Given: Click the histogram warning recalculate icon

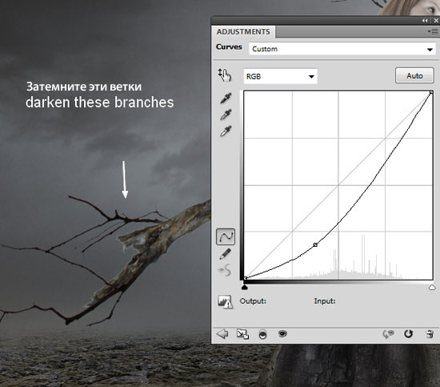Looking at the screenshot, I should tap(226, 302).
